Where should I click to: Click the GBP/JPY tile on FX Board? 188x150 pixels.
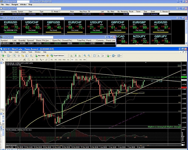pos(161,39)
